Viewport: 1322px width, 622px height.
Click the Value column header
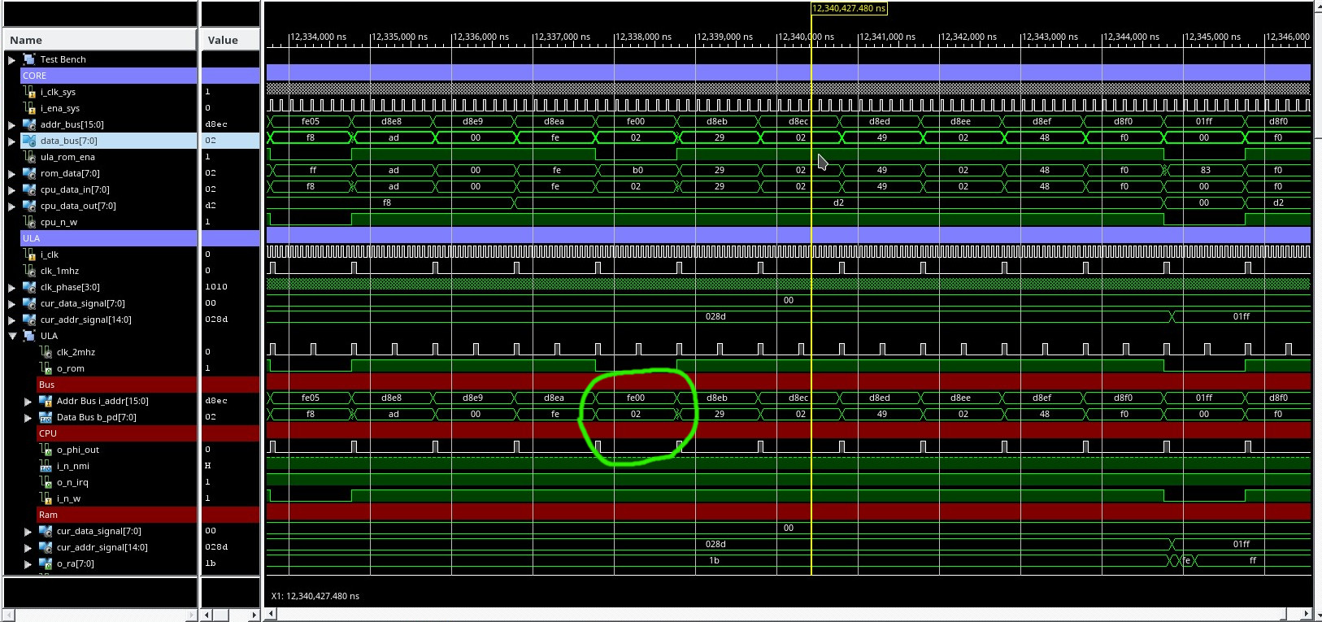[230, 40]
